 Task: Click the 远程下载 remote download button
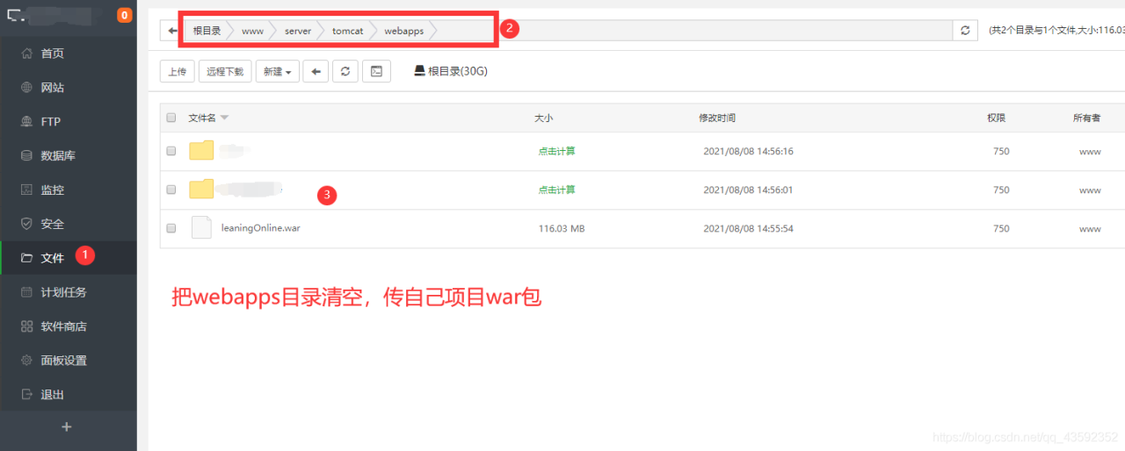[x=225, y=72]
